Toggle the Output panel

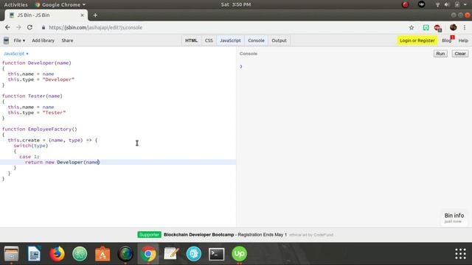click(279, 40)
